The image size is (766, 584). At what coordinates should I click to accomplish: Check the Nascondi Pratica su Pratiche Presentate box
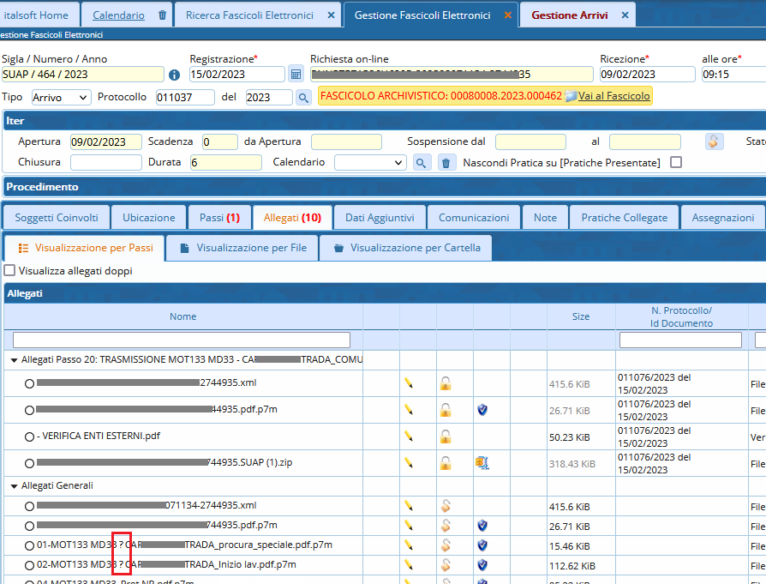coord(676,162)
